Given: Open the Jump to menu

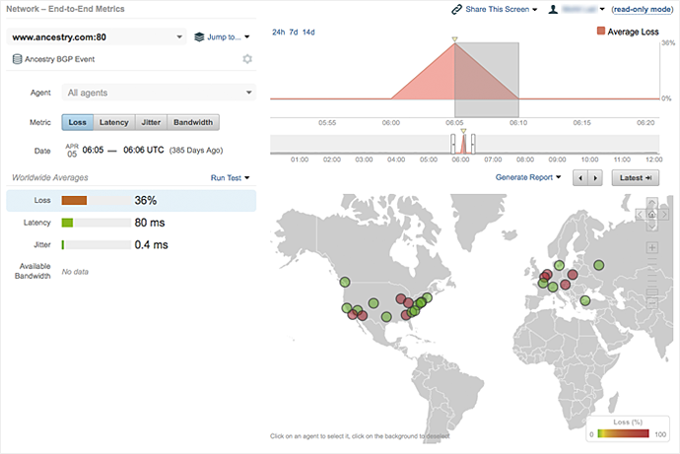Looking at the screenshot, I should 223,37.
